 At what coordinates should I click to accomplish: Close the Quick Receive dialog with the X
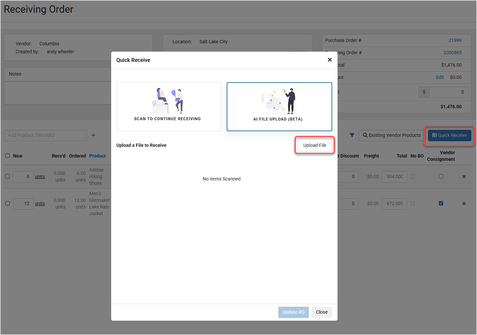coord(330,60)
